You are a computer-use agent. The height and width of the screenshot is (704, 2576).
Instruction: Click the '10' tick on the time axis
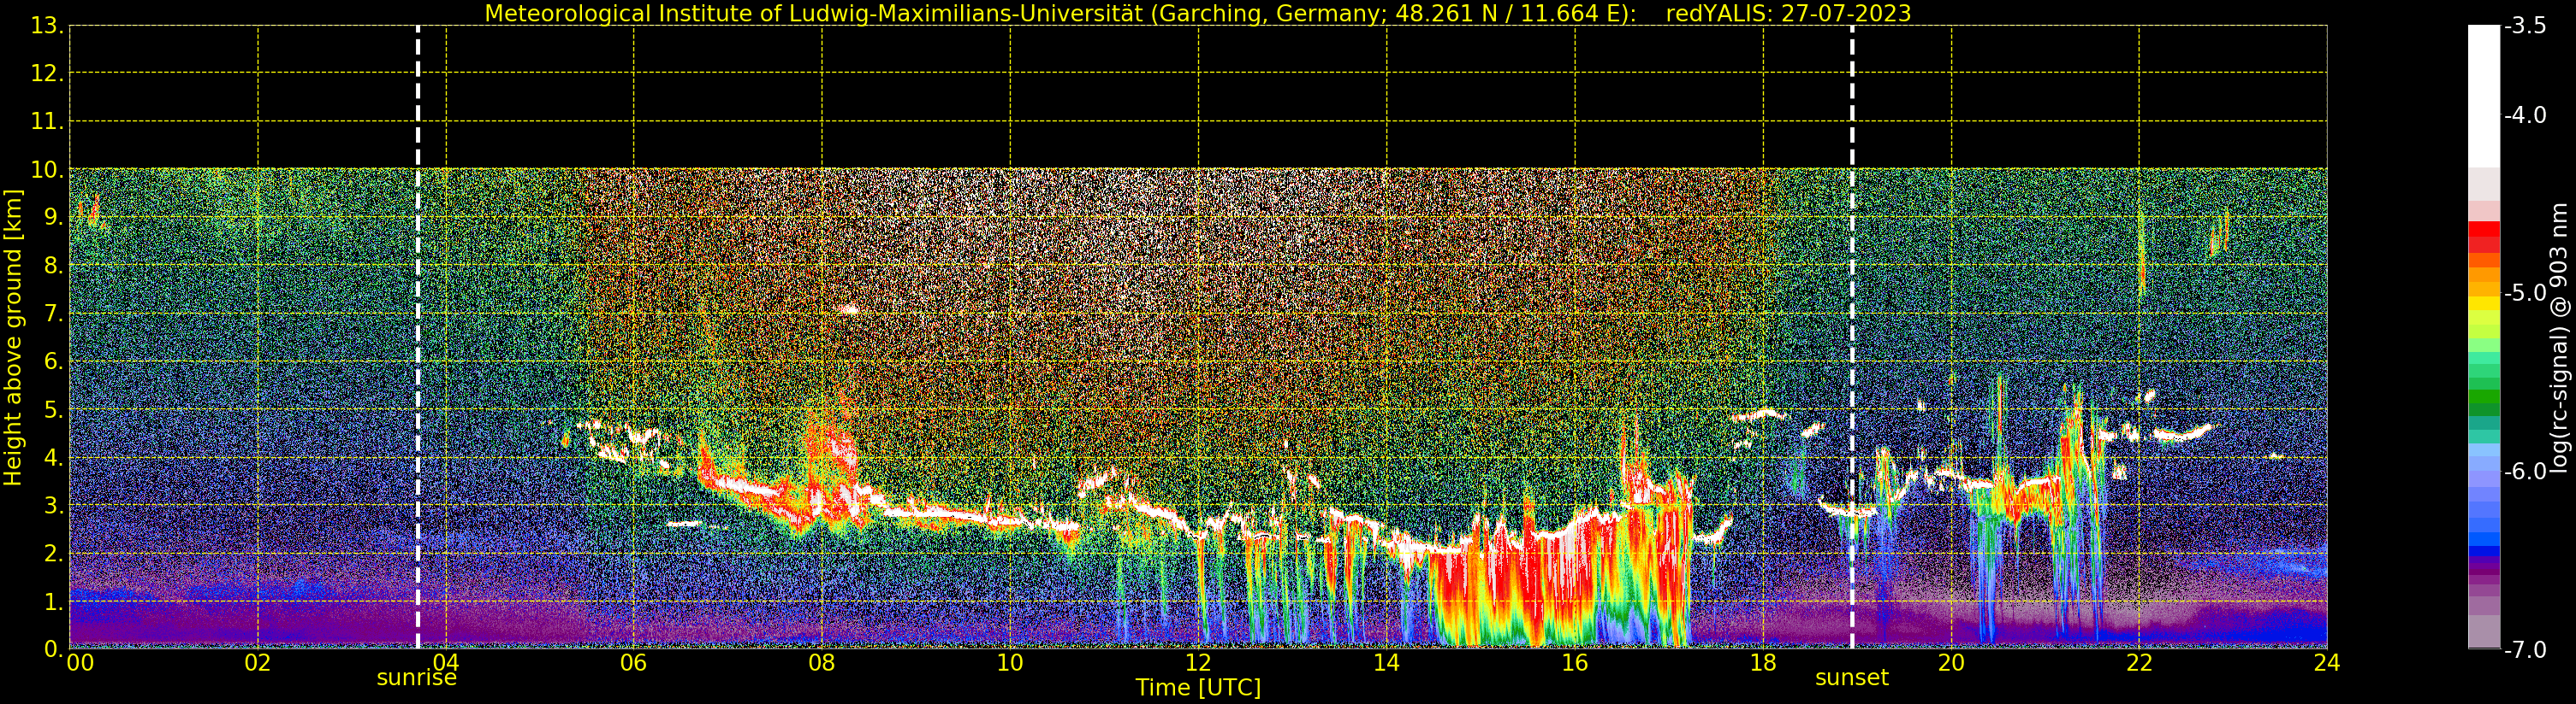tap(1010, 662)
